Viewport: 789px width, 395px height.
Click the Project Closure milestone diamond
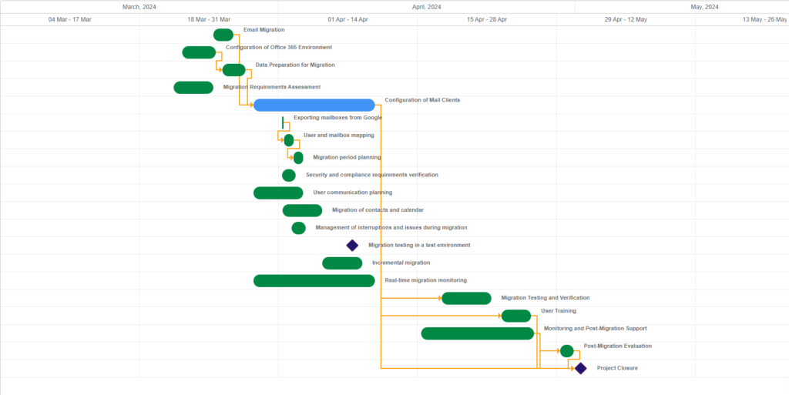click(581, 368)
